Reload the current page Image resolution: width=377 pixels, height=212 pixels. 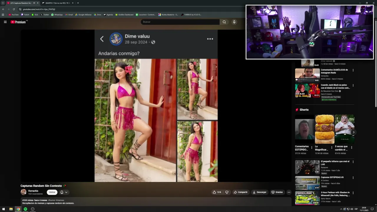click(14, 9)
